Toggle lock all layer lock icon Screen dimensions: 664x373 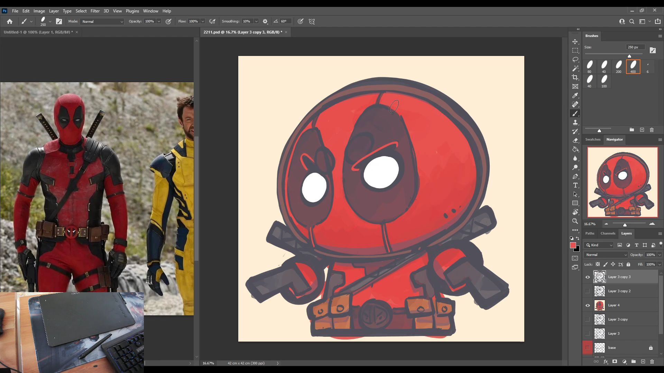(628, 265)
